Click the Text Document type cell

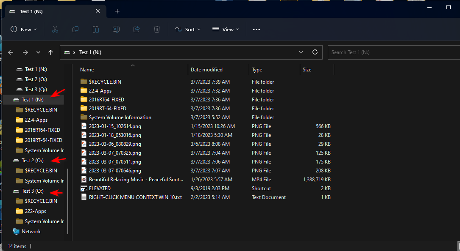point(269,197)
